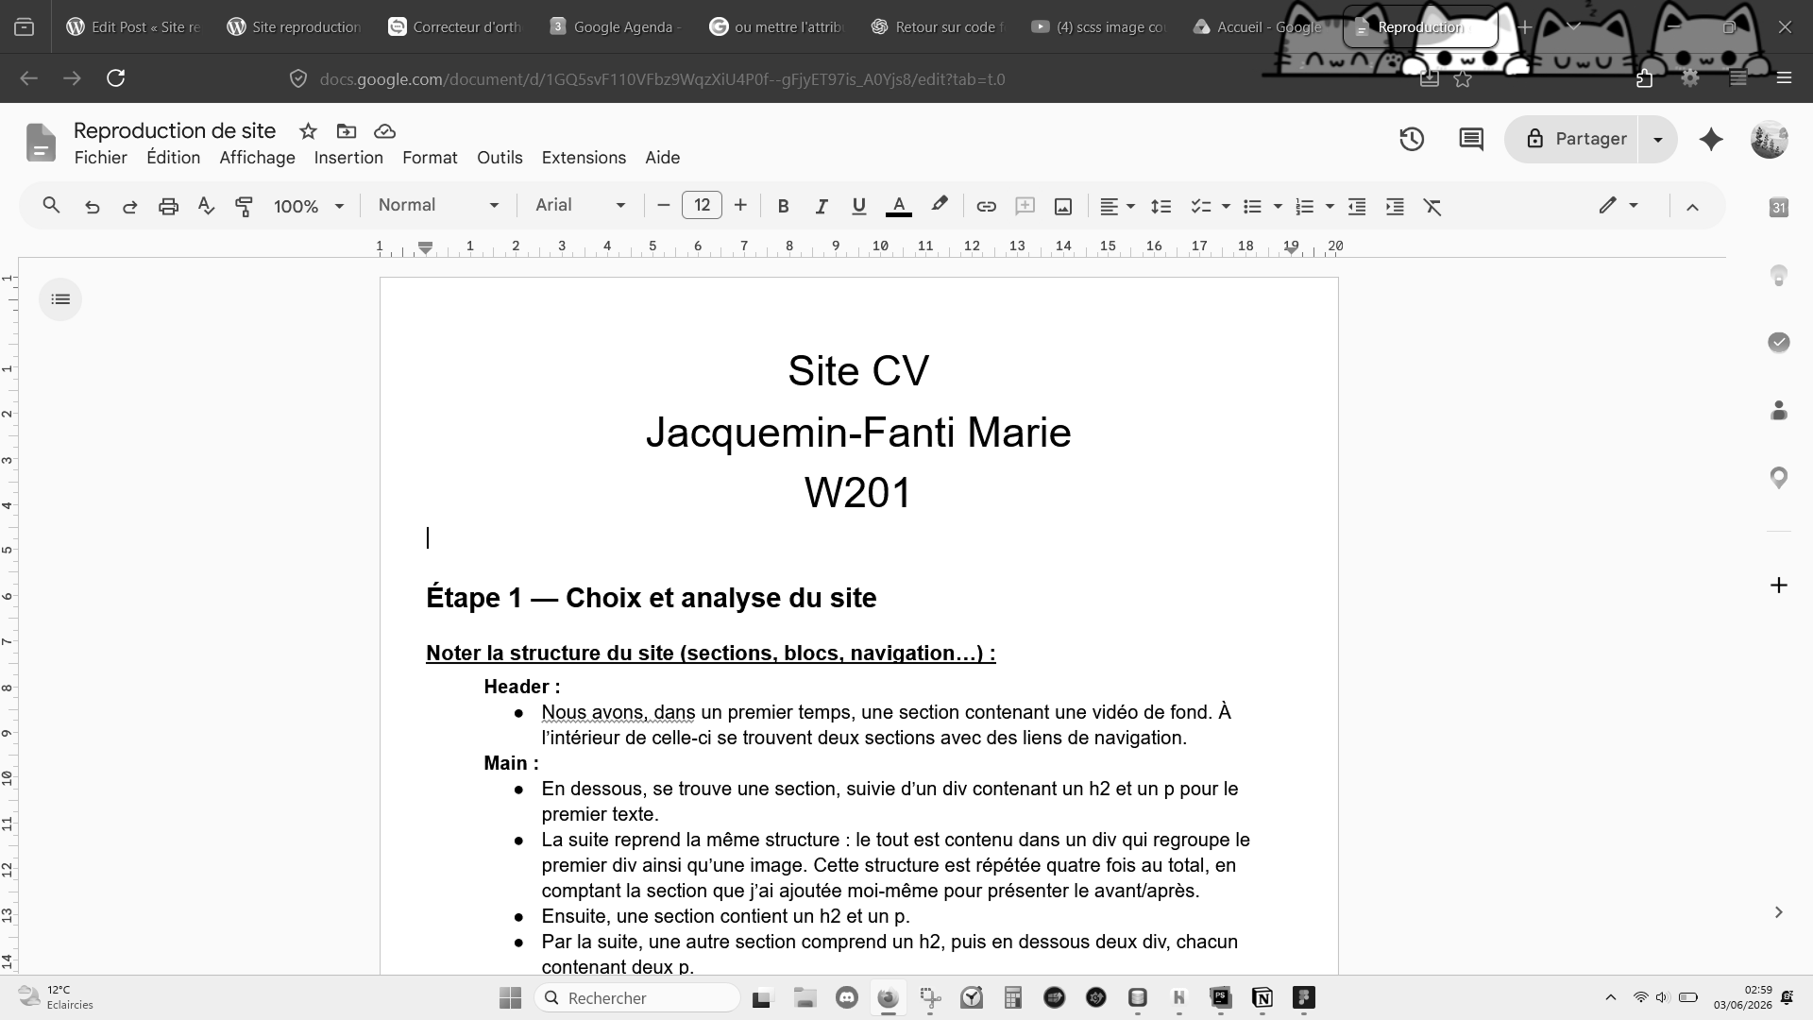Open the editing mode dropdown

(1618, 205)
